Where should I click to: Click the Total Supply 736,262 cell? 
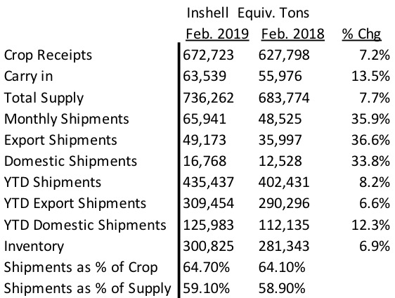tap(208, 98)
